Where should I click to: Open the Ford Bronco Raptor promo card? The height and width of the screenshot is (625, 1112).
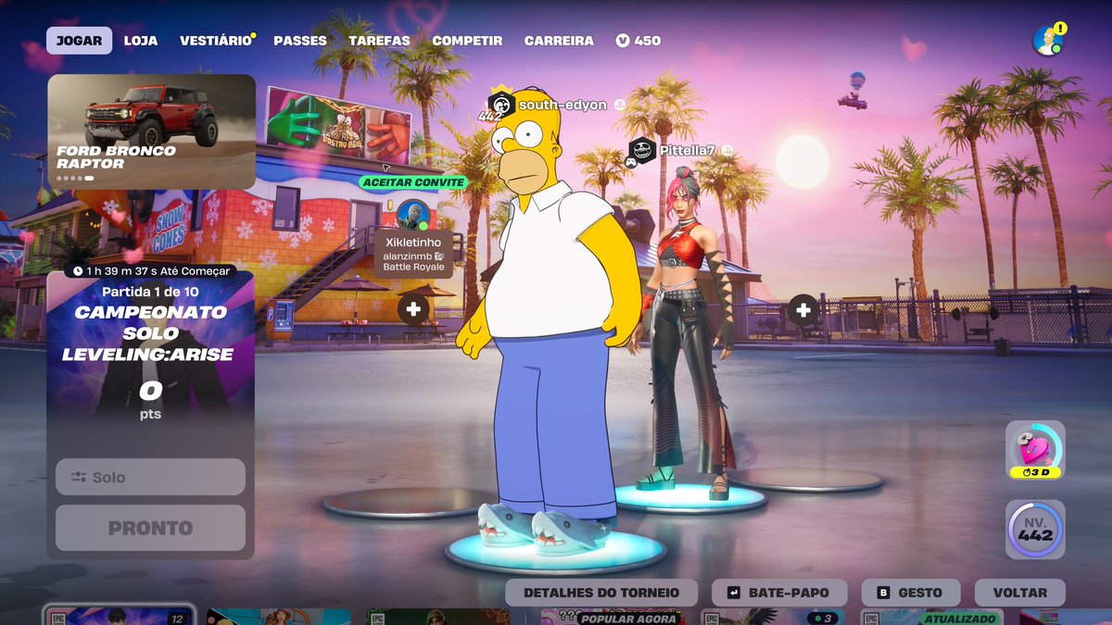tap(151, 131)
